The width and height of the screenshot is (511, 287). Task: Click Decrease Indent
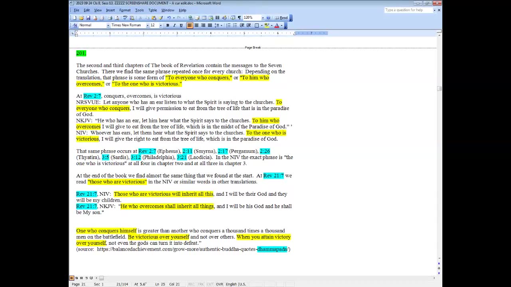pos(242,25)
